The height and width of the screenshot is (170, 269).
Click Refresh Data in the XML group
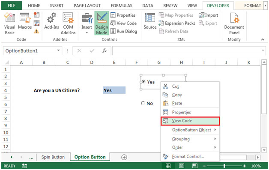click(x=173, y=31)
